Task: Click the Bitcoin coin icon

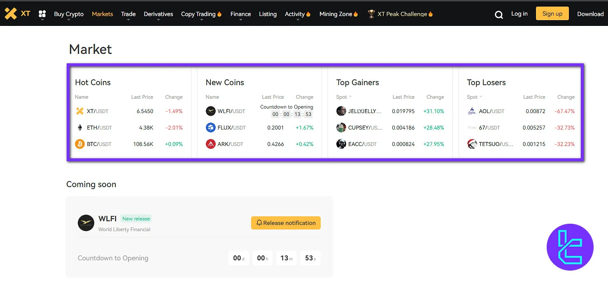Action: point(80,144)
